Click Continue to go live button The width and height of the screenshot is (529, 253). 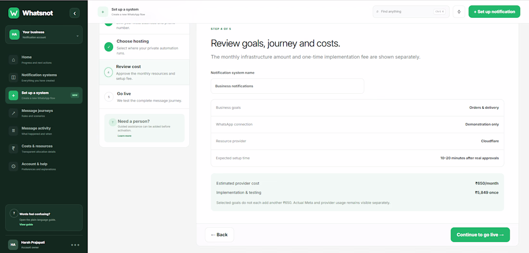[x=480, y=235]
